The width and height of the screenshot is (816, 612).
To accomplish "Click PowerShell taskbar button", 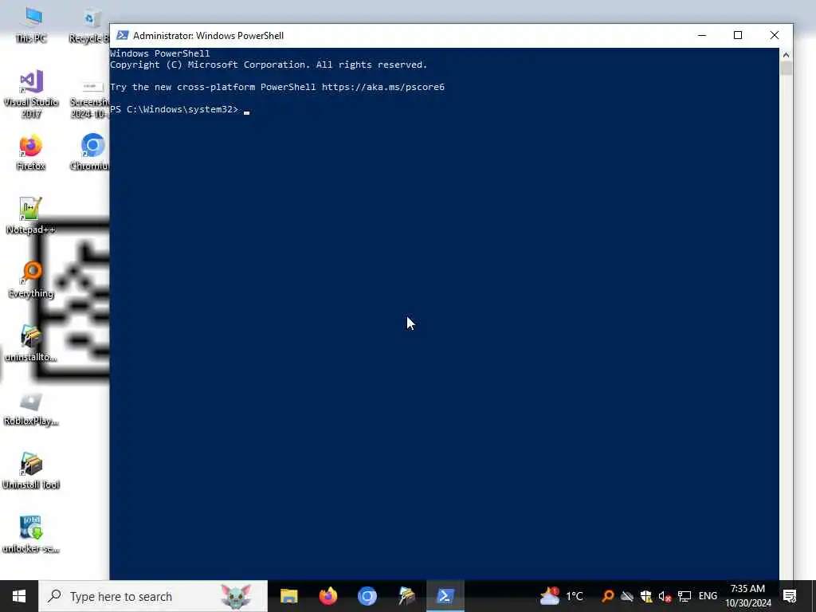I will (x=445, y=596).
